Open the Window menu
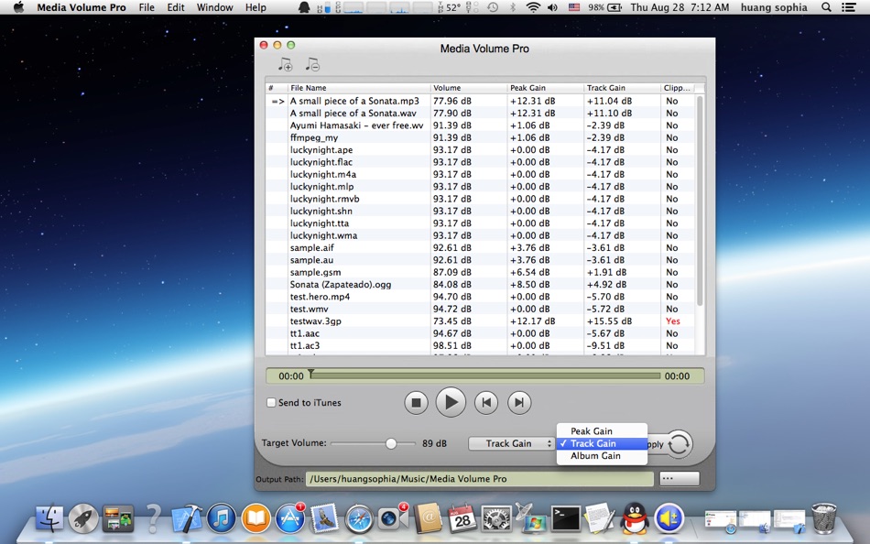The height and width of the screenshot is (544, 870). point(214,7)
